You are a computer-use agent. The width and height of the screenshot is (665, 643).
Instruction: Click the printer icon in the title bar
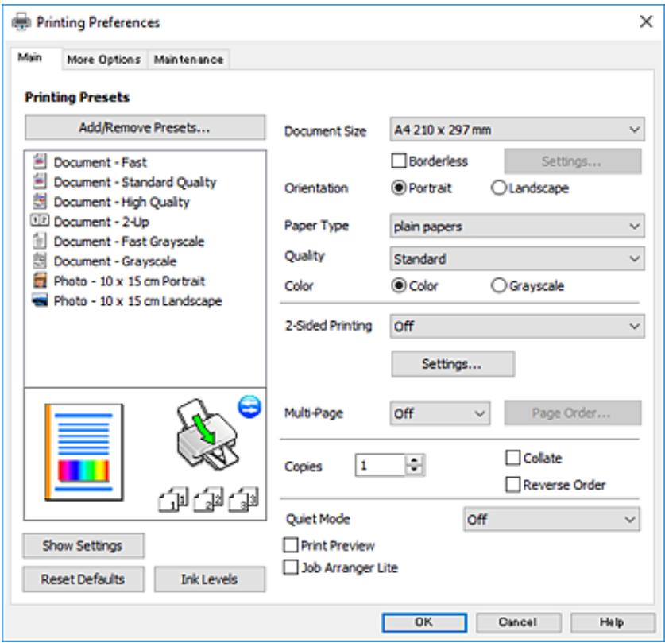[21, 21]
